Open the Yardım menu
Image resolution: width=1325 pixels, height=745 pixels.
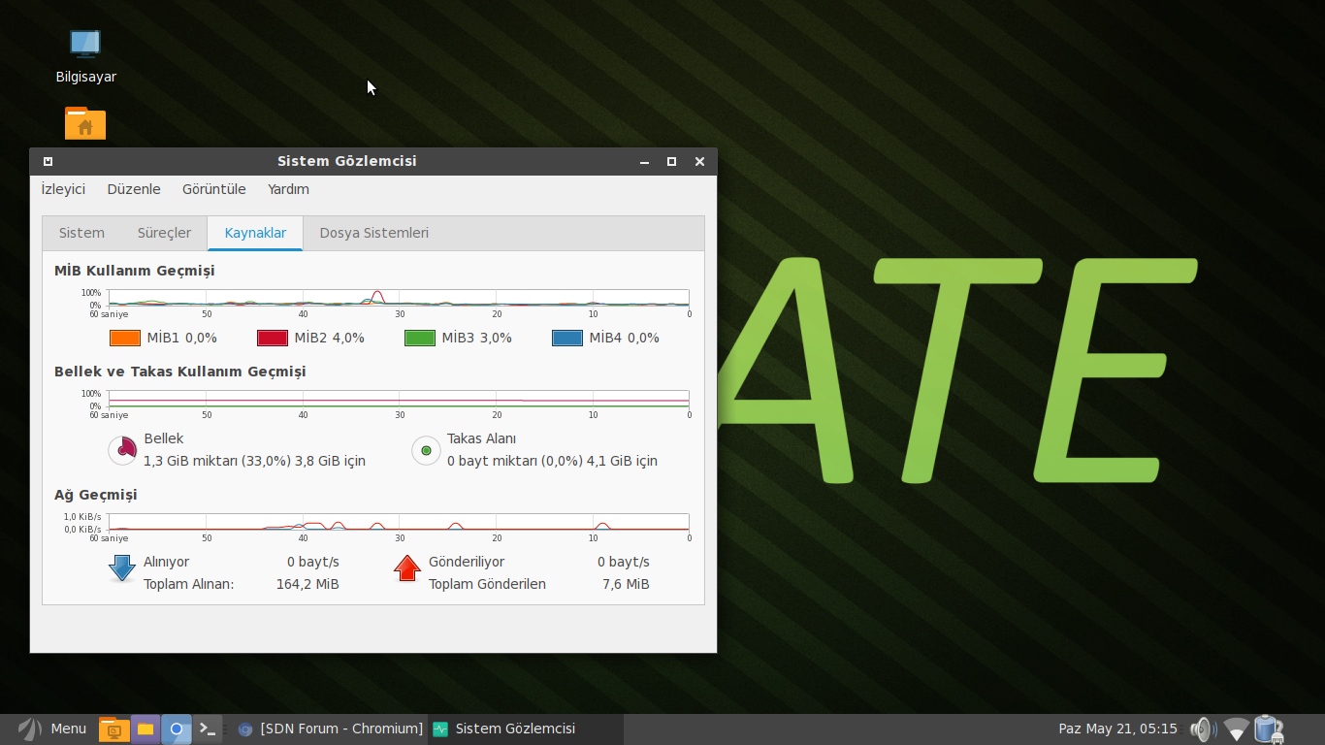[x=289, y=189]
